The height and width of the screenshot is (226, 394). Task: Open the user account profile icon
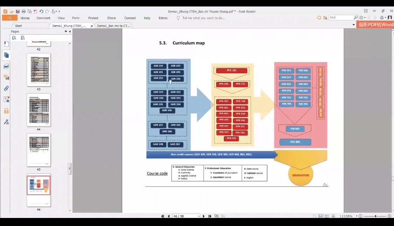(x=390, y=17)
